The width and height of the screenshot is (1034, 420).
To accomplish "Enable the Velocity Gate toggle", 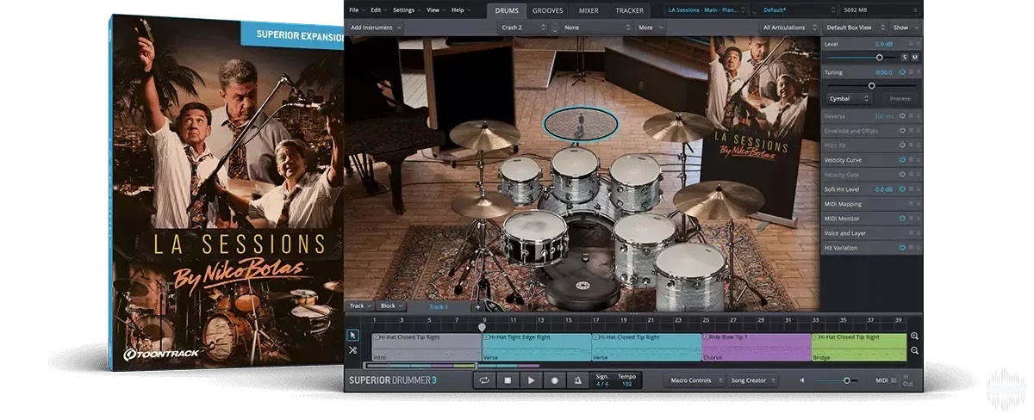I will 903,175.
